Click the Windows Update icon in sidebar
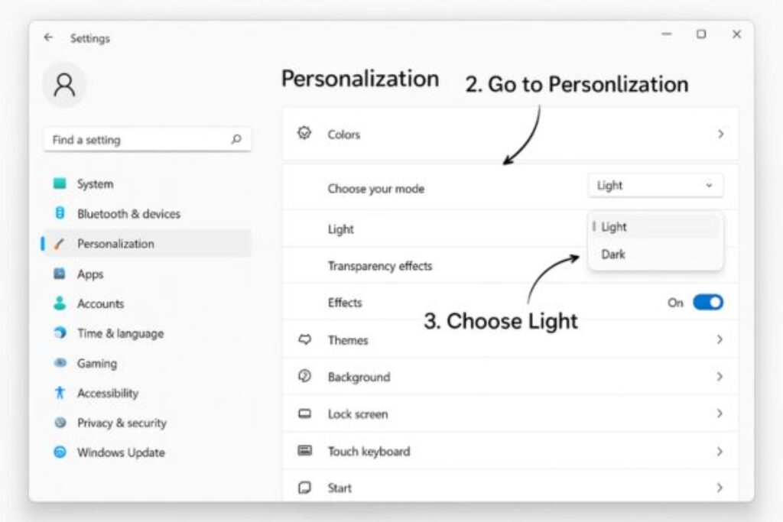Viewport: 783px width, 522px height. click(60, 452)
